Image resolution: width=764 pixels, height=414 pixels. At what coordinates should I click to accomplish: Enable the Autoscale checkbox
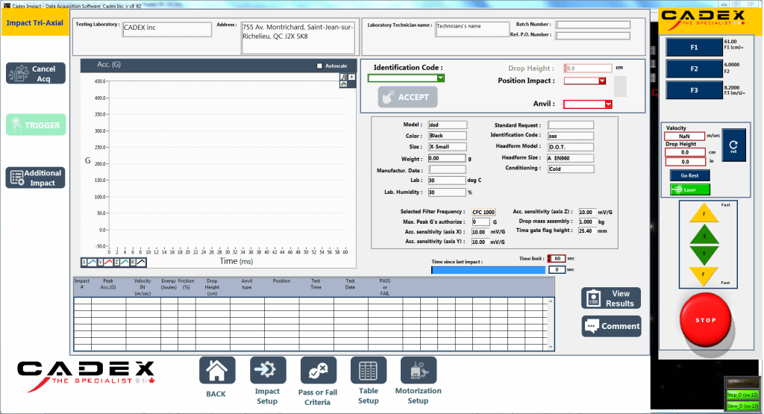320,66
